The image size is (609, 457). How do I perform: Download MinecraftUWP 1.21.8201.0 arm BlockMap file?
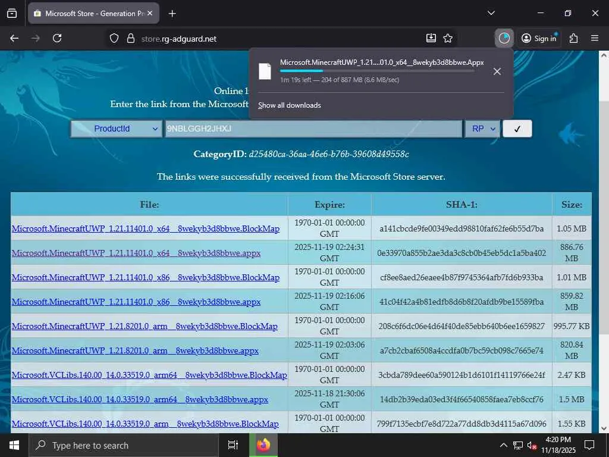pos(145,327)
